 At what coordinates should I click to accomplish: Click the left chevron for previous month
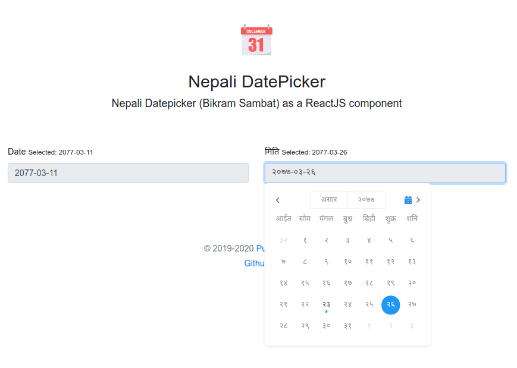click(277, 200)
